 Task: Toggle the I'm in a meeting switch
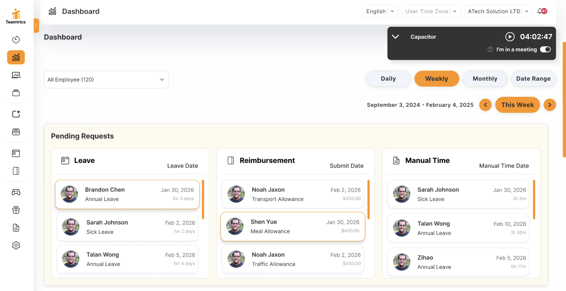pyautogui.click(x=545, y=49)
